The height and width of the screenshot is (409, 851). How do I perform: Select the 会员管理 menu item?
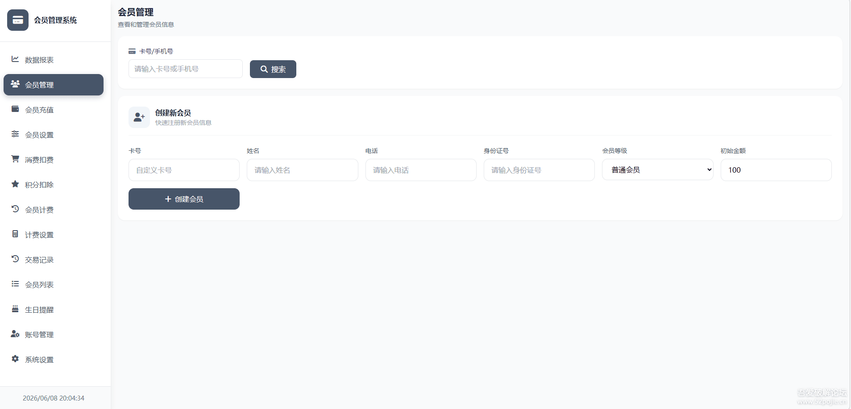(54, 85)
